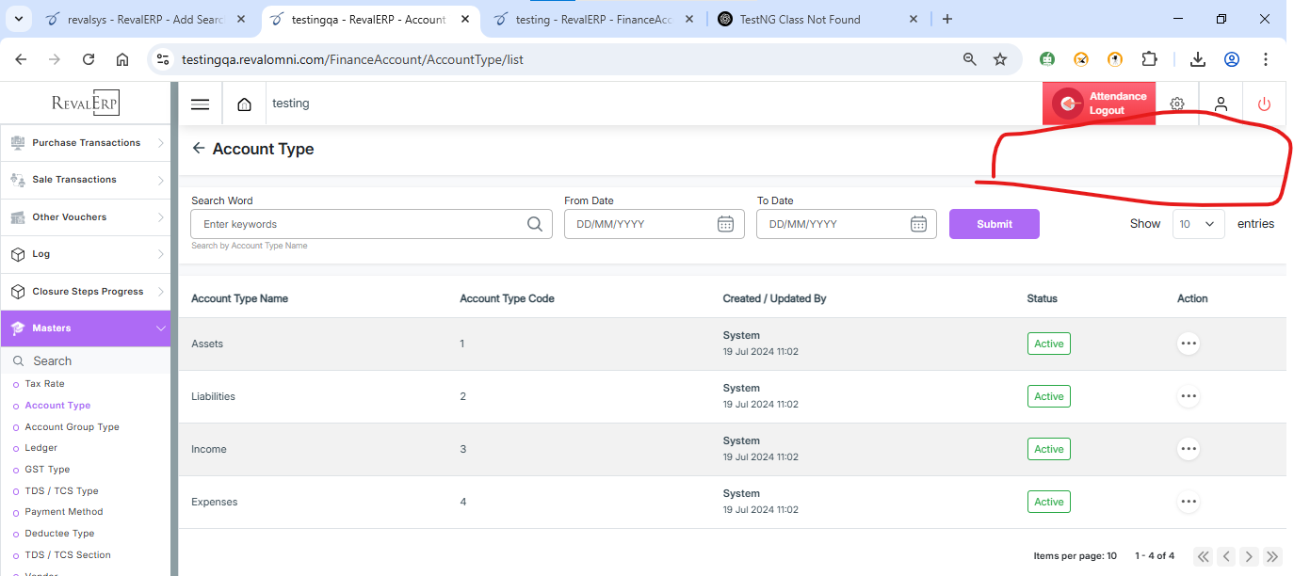The height and width of the screenshot is (576, 1294).
Task: Go to next page arrow in pagination
Action: (x=1249, y=556)
